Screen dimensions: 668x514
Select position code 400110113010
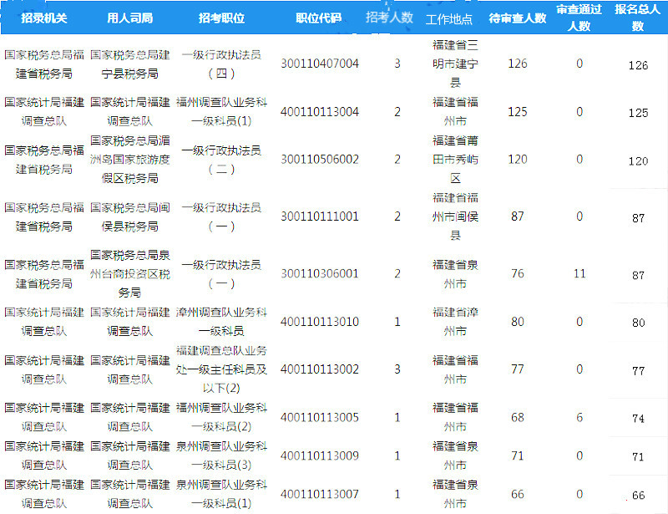[320, 322]
